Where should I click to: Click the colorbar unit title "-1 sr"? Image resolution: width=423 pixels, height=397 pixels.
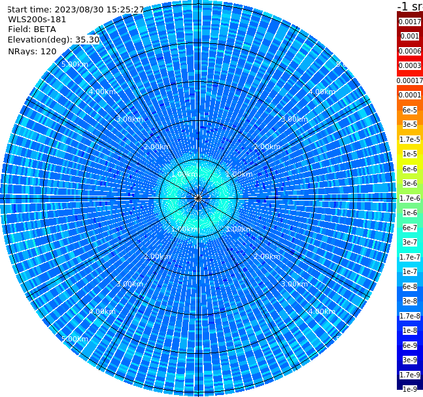[x=410, y=7]
